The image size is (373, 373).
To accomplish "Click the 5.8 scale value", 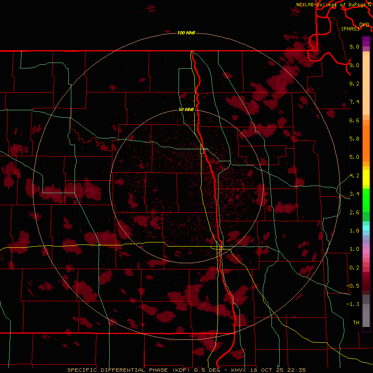I will pos(354,139).
